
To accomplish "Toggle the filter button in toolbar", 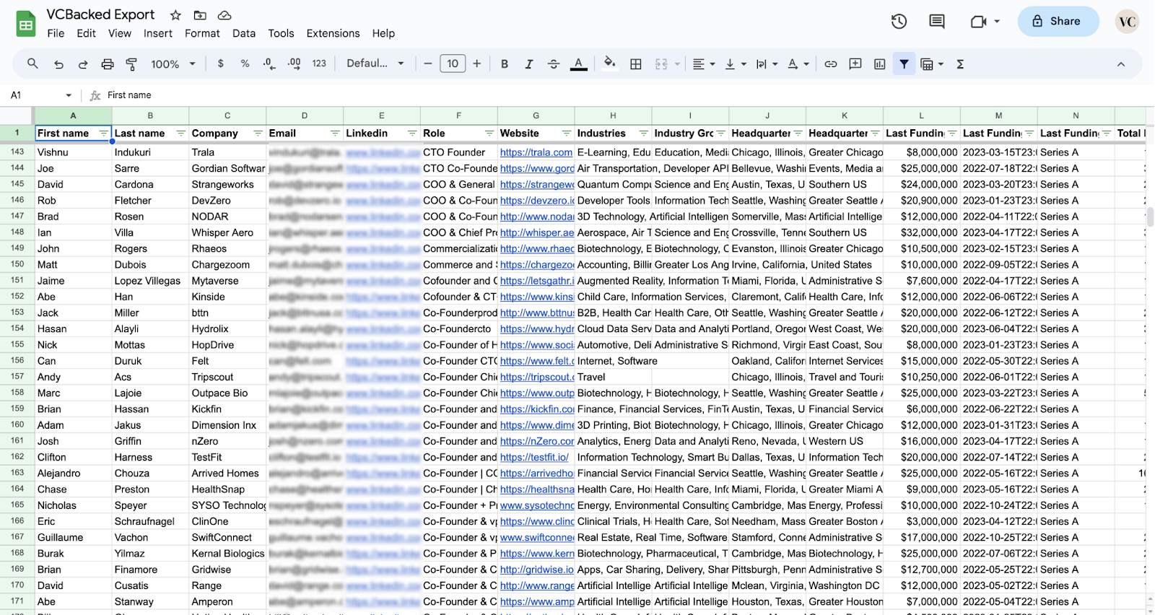I will tap(904, 64).
